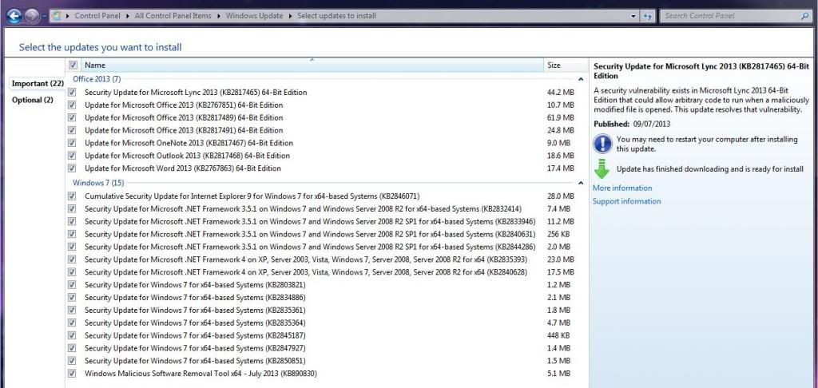Click the Back navigation arrow button
818x388 pixels.
click(x=14, y=15)
